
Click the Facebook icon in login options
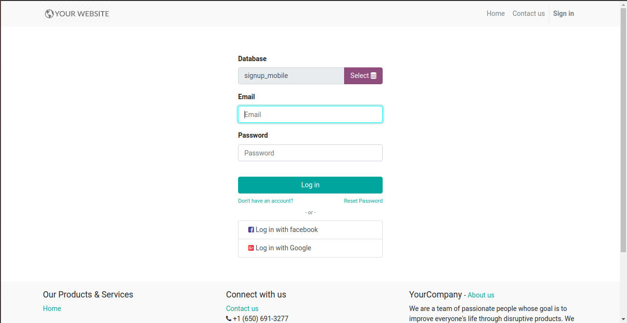pos(251,230)
